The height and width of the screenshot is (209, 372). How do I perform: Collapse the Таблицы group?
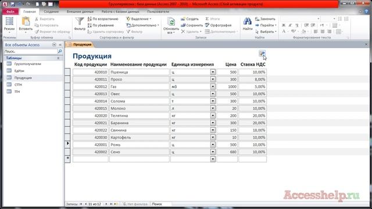pos(58,58)
